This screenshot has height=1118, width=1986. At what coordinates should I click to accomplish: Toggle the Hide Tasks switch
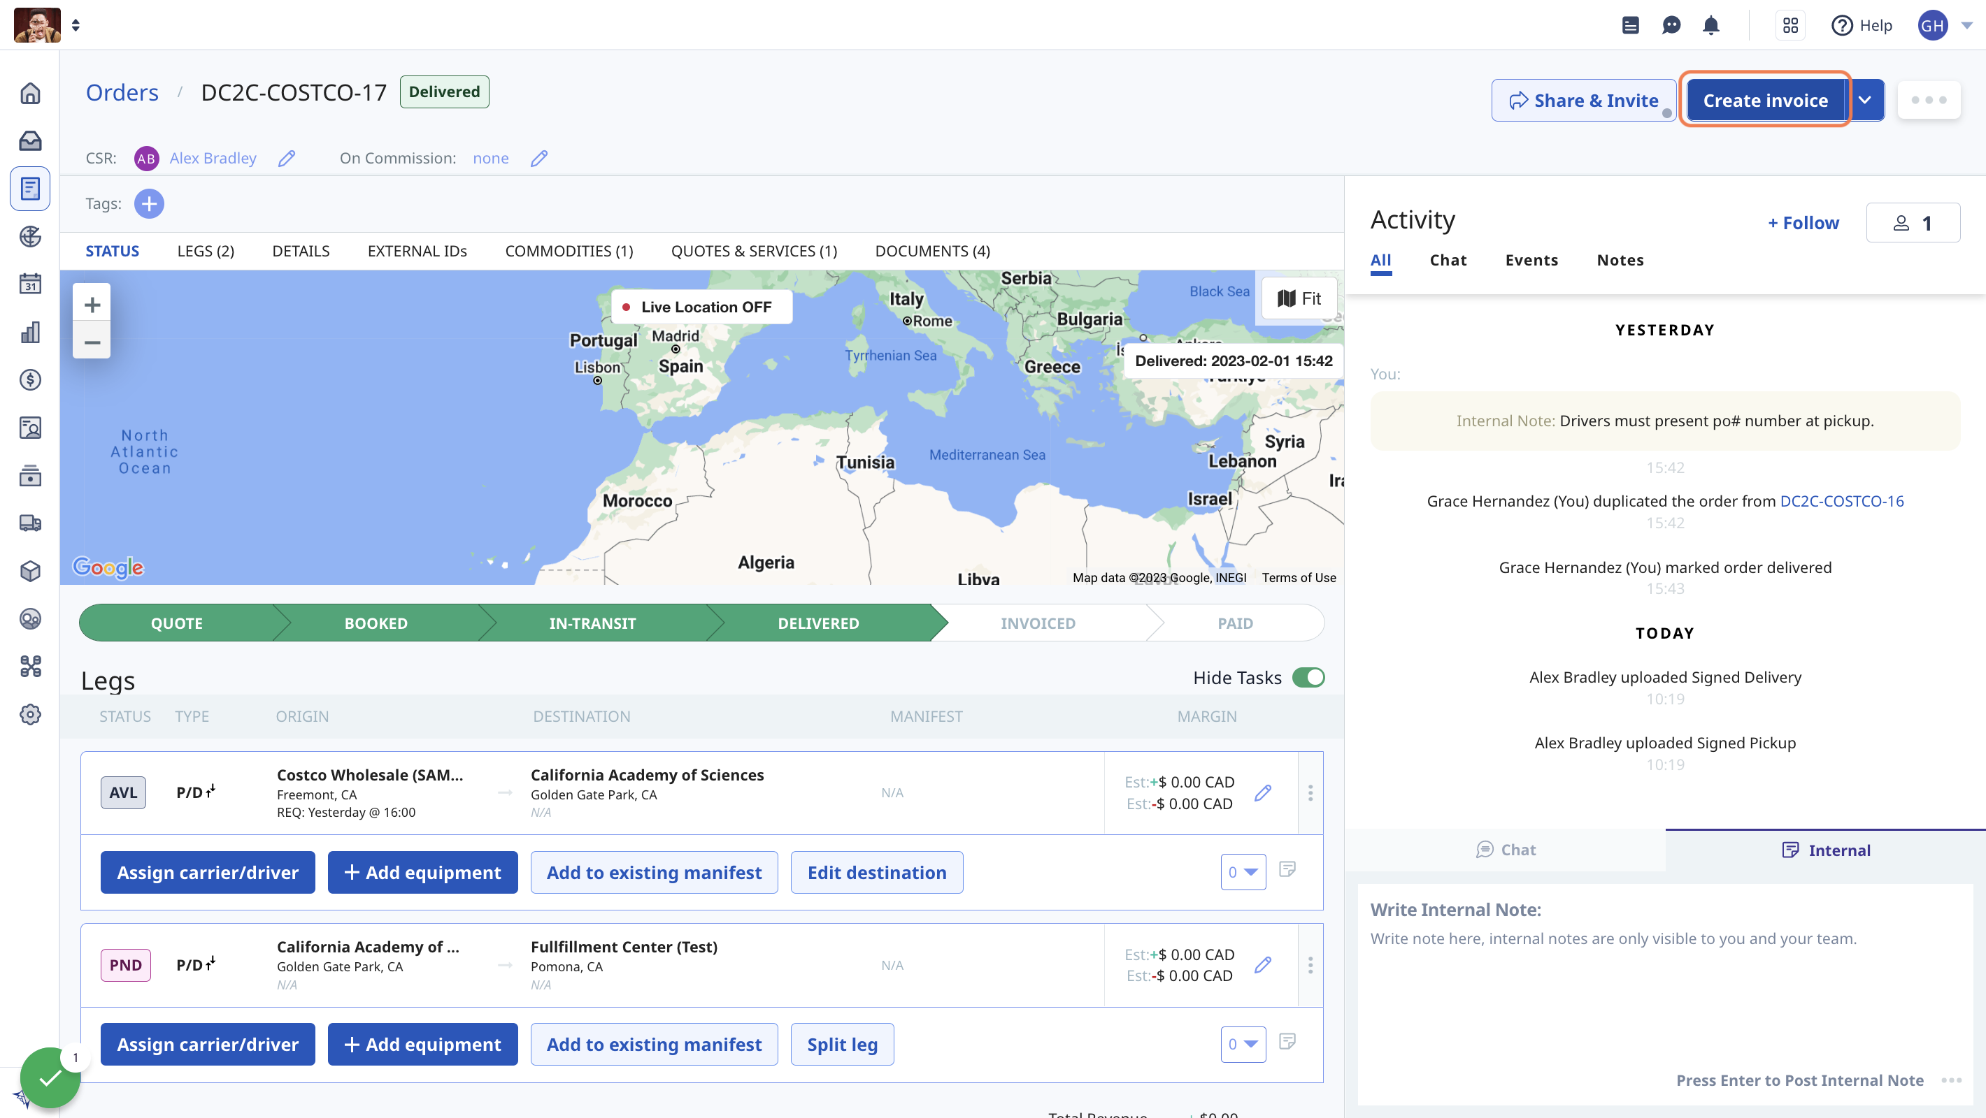pos(1308,677)
